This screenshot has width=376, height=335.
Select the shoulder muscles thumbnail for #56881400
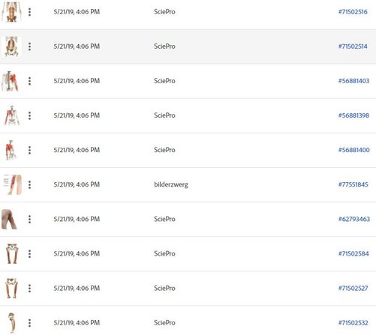[11, 150]
